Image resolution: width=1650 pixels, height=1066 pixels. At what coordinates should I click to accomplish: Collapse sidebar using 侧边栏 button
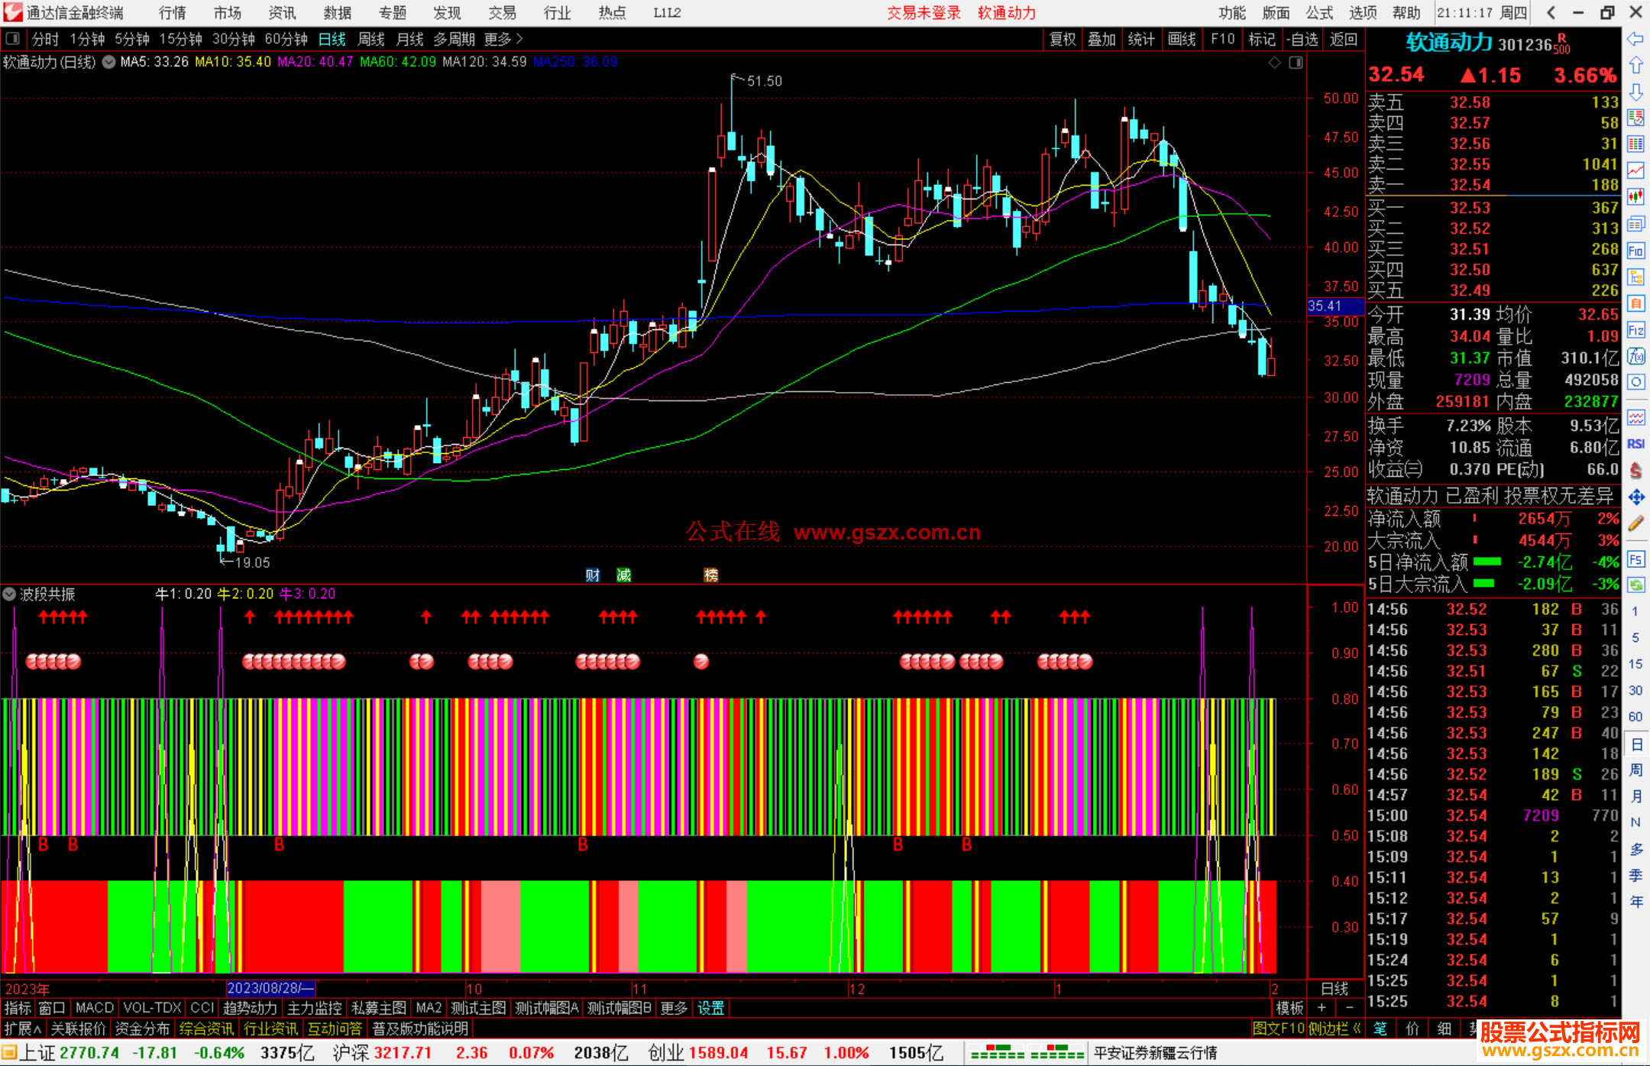coord(1335,1029)
